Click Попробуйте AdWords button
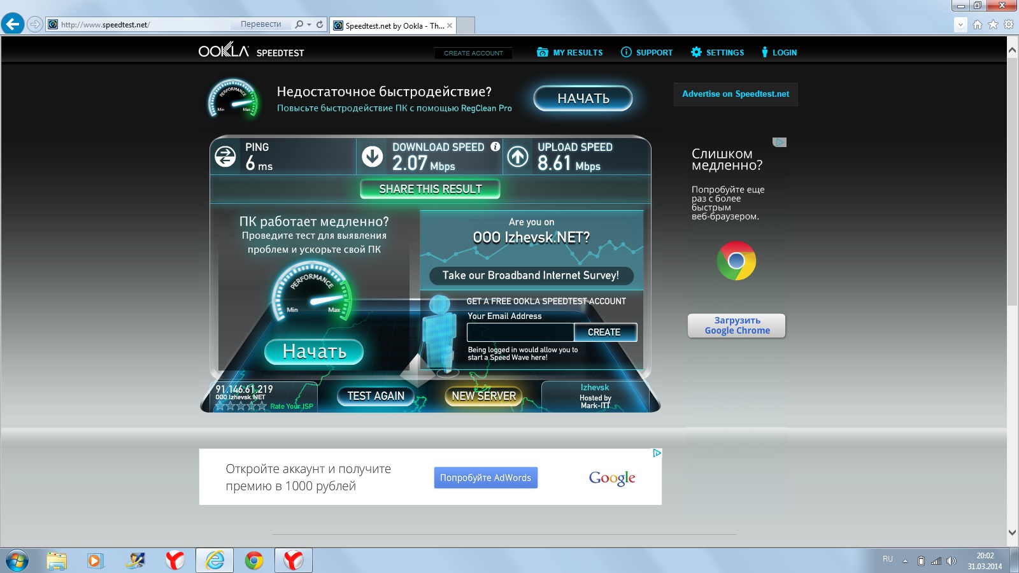The image size is (1019, 573). tap(486, 478)
